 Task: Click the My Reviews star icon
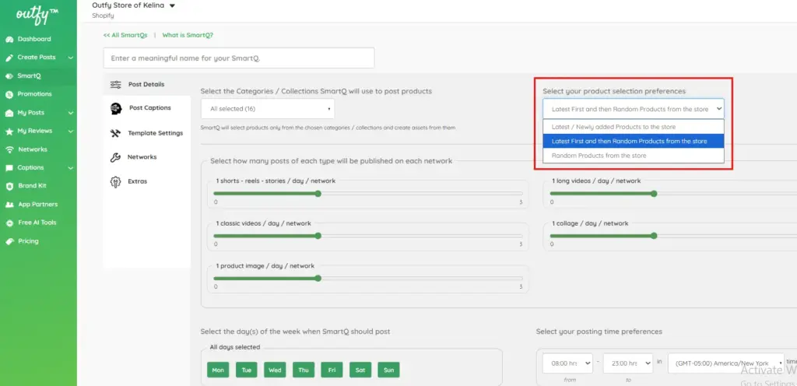click(x=9, y=131)
